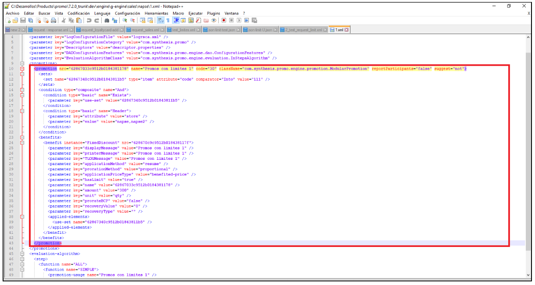This screenshot has height=285, width=535.
Task: Open the Plugins menu
Action: click(x=214, y=14)
